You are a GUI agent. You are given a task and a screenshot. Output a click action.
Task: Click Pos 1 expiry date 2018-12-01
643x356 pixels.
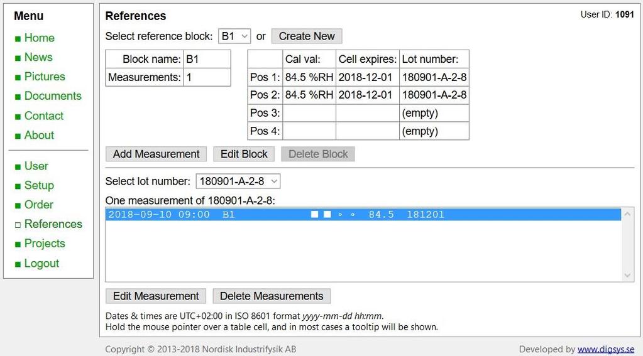pyautogui.click(x=368, y=77)
